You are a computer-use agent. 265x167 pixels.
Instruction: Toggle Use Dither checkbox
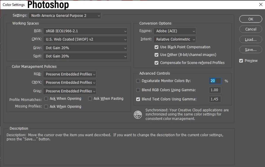tap(156, 55)
